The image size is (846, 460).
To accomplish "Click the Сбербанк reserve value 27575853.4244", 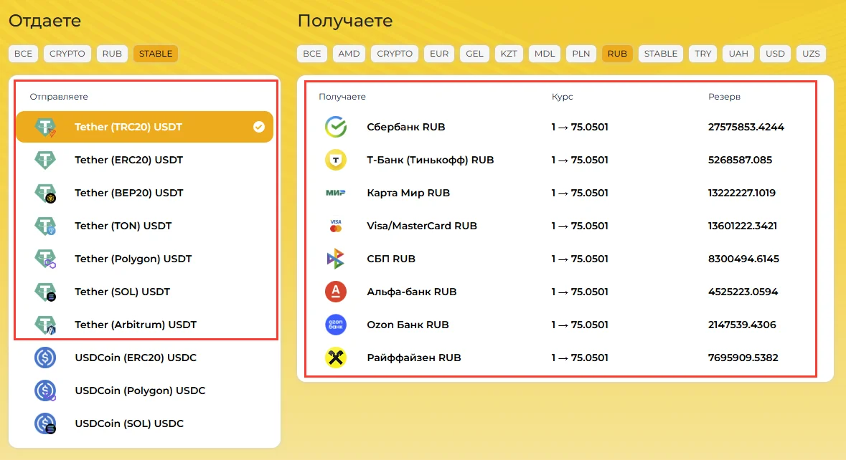I will pos(746,127).
